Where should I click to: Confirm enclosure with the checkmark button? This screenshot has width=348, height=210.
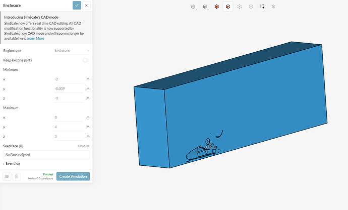77,6
